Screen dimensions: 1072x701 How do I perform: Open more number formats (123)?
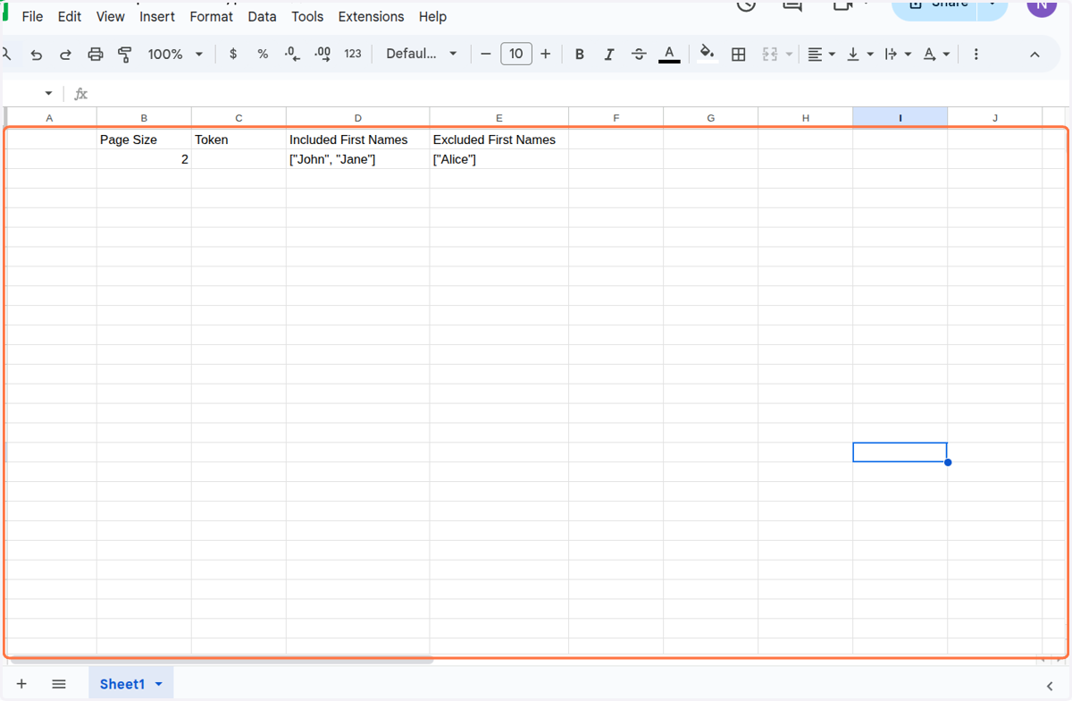[353, 54]
